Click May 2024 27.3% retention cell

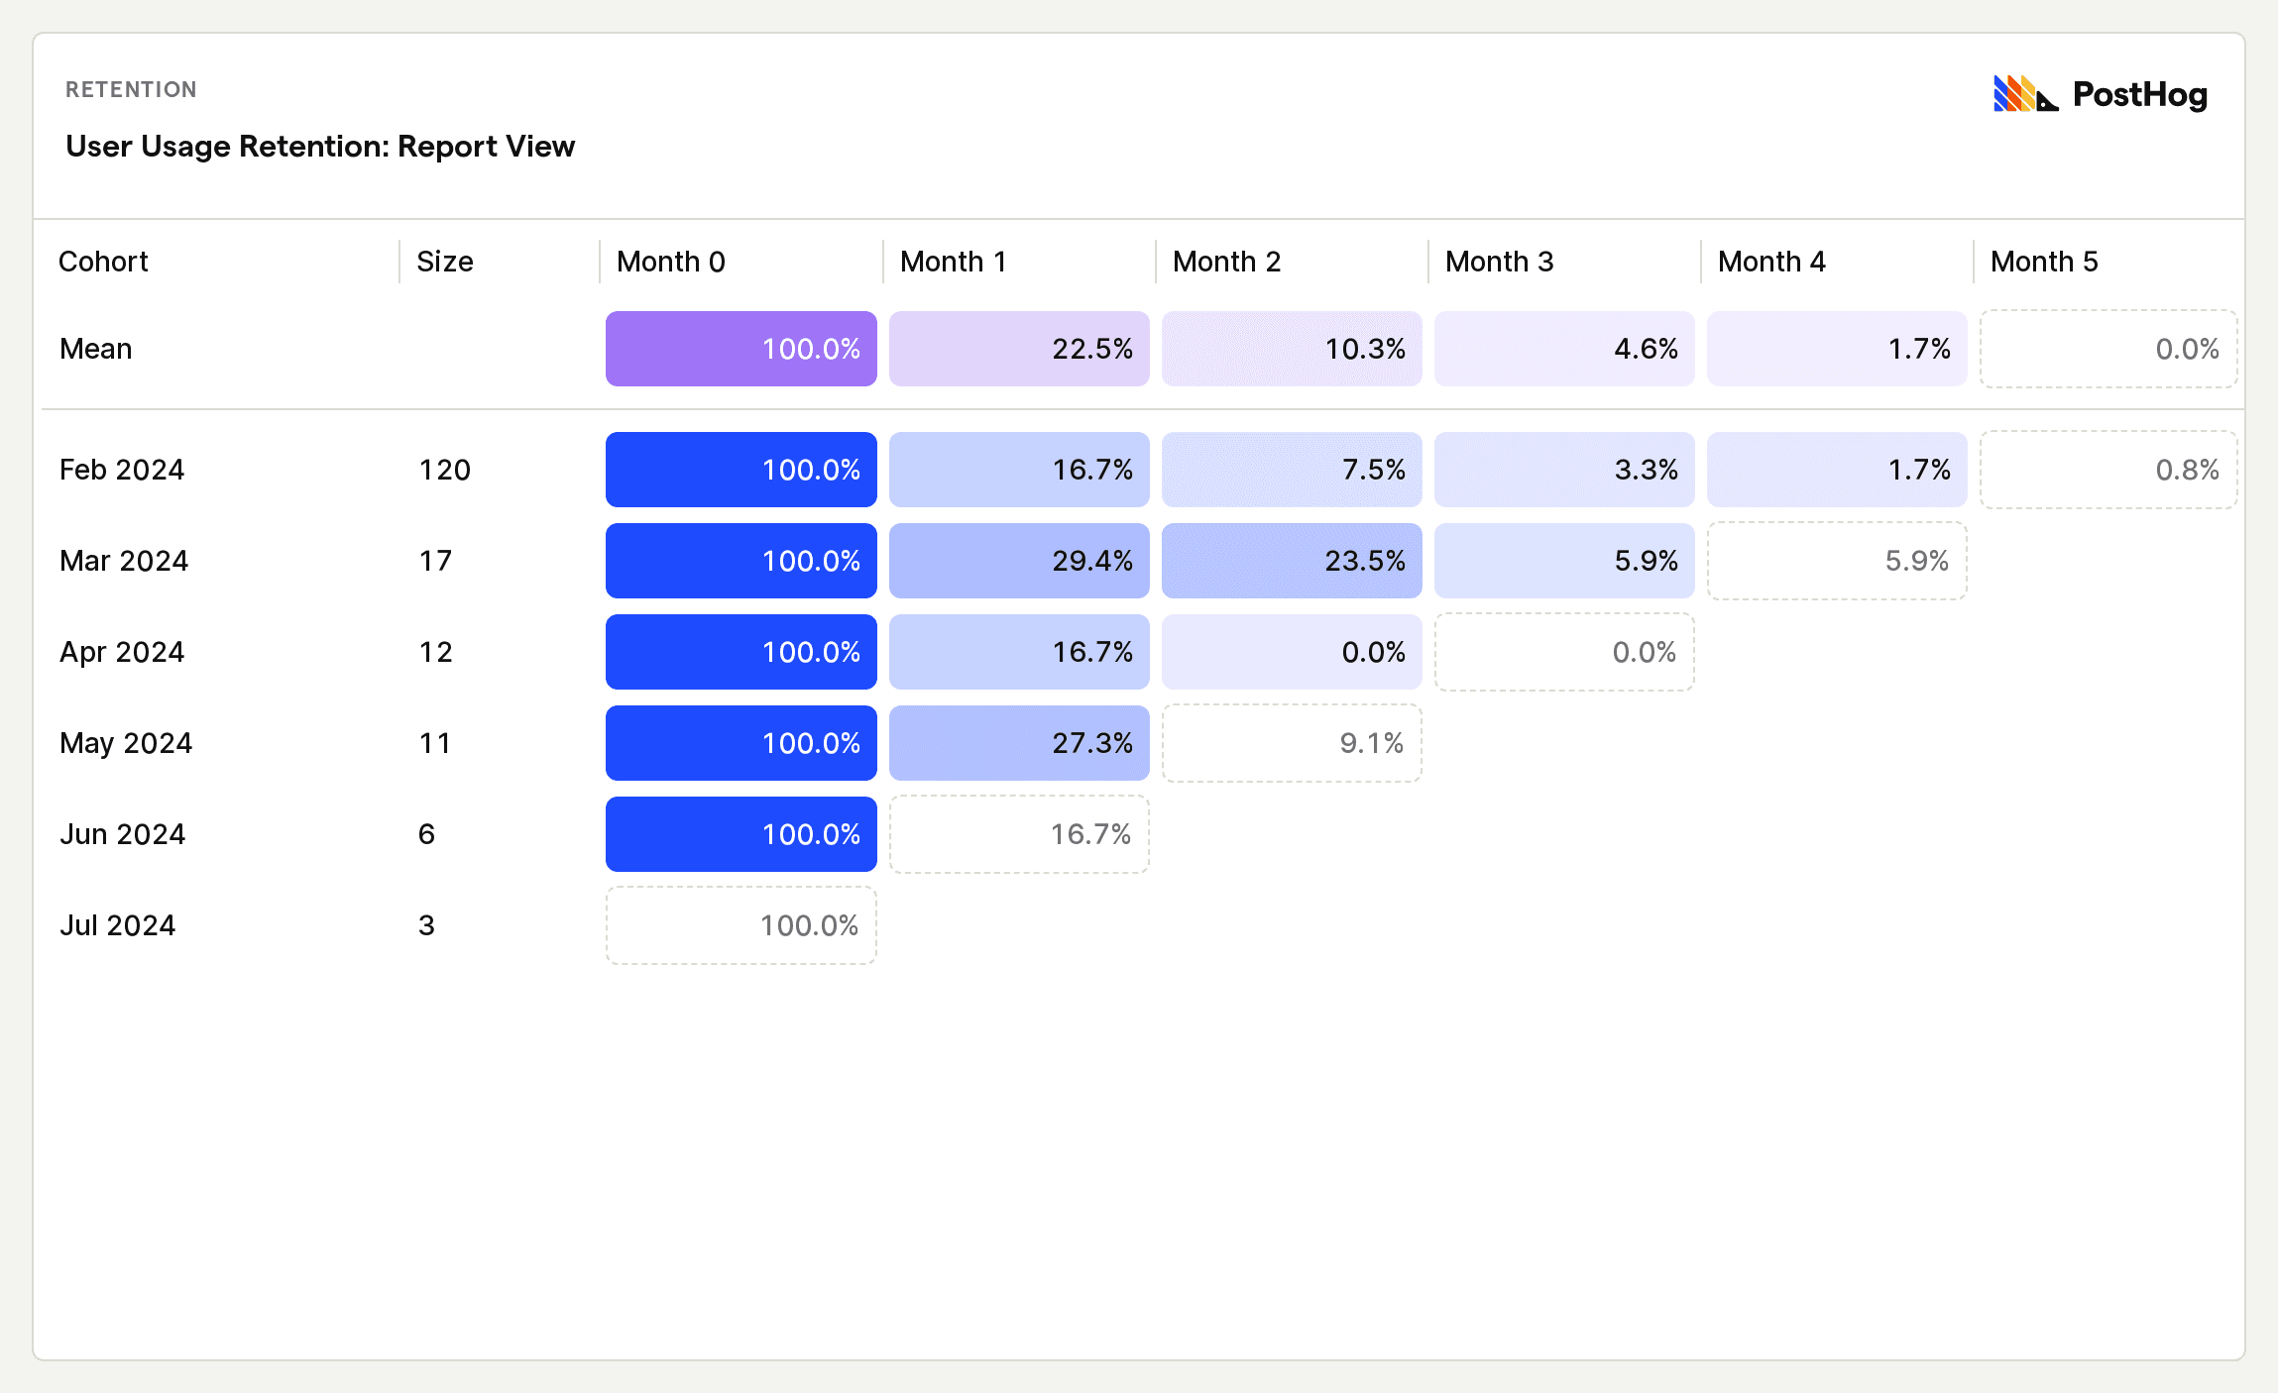point(1019,743)
